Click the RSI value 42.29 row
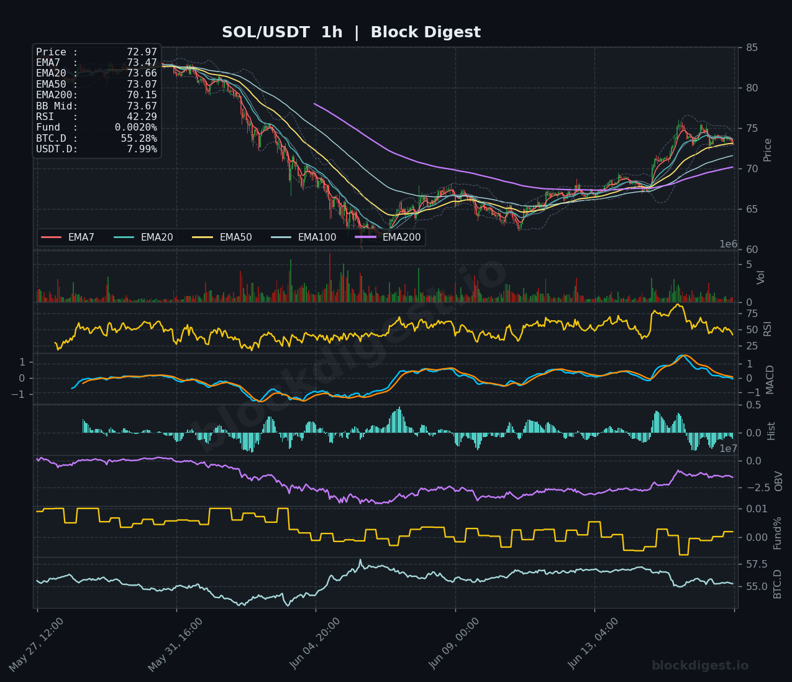This screenshot has height=682, width=792. click(97, 117)
